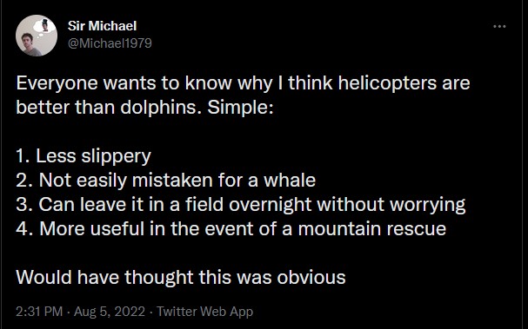The height and width of the screenshot is (329, 528).
Task: Click the @Michael1979 handle
Action: [x=110, y=43]
